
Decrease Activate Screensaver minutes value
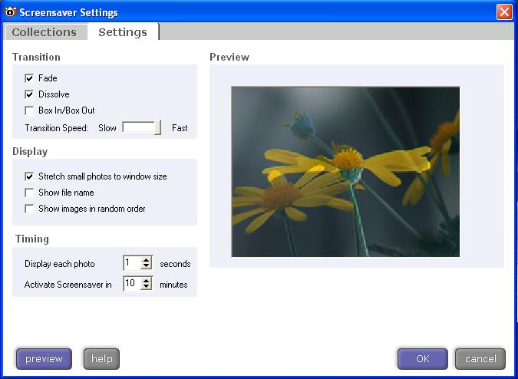[x=146, y=287]
